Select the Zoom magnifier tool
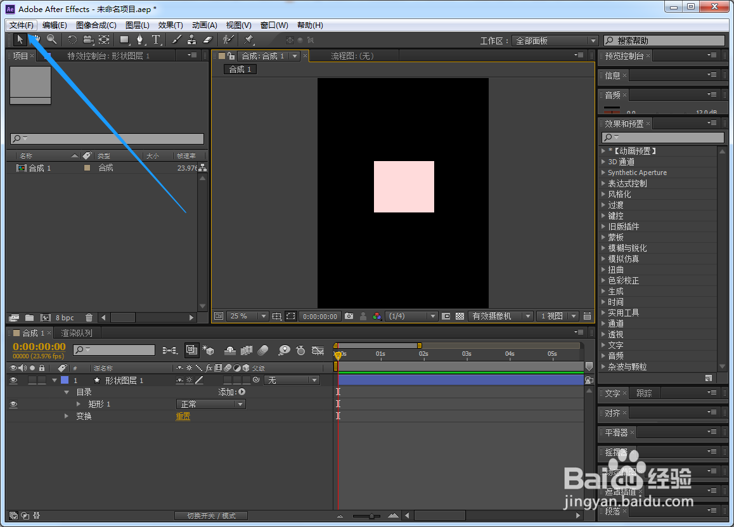The width and height of the screenshot is (734, 527). tap(52, 40)
